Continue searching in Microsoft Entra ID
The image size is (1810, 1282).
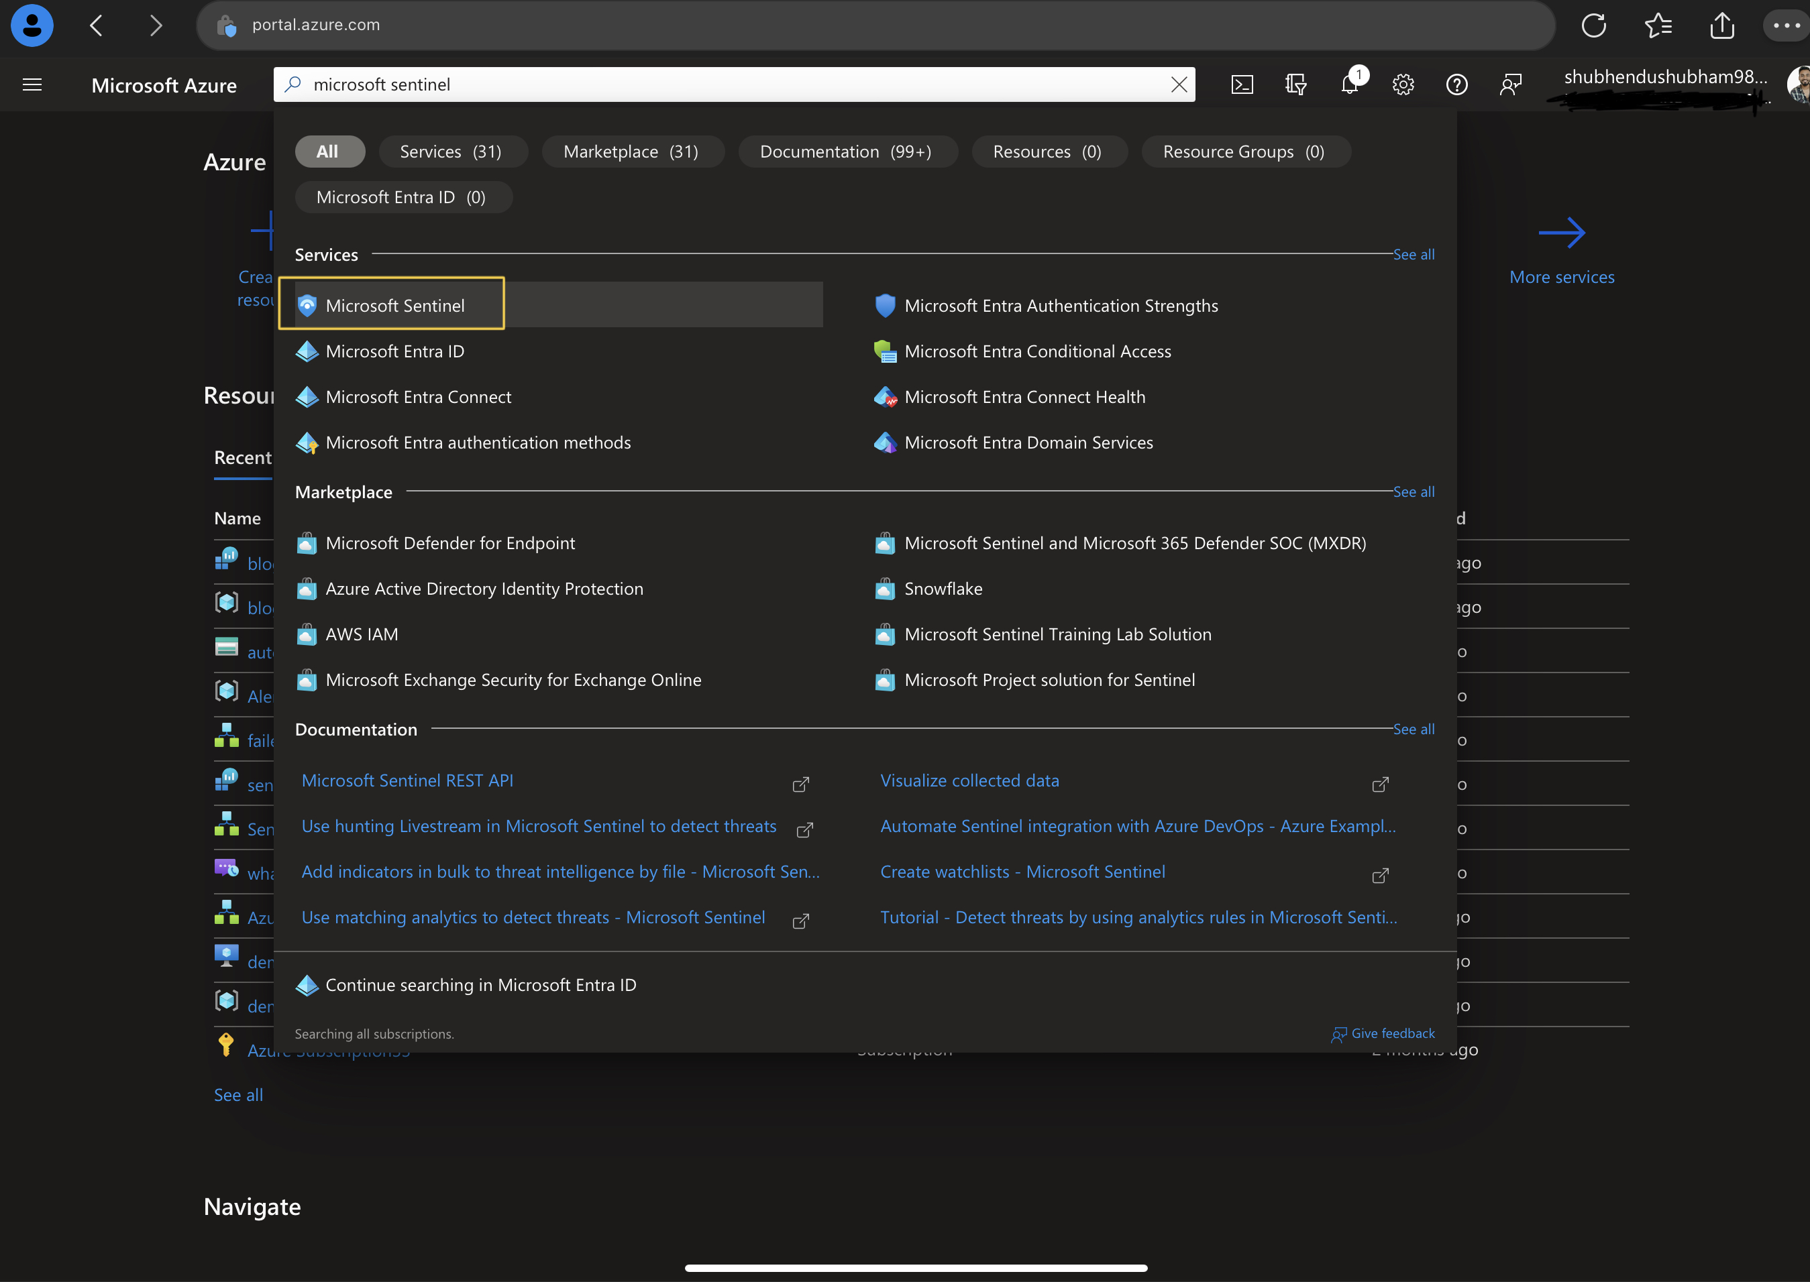(x=466, y=985)
